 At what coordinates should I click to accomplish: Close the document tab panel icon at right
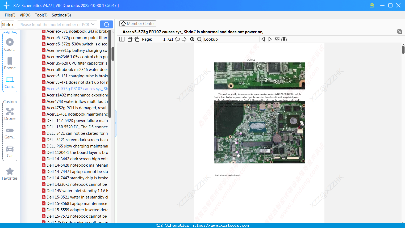point(400,32)
